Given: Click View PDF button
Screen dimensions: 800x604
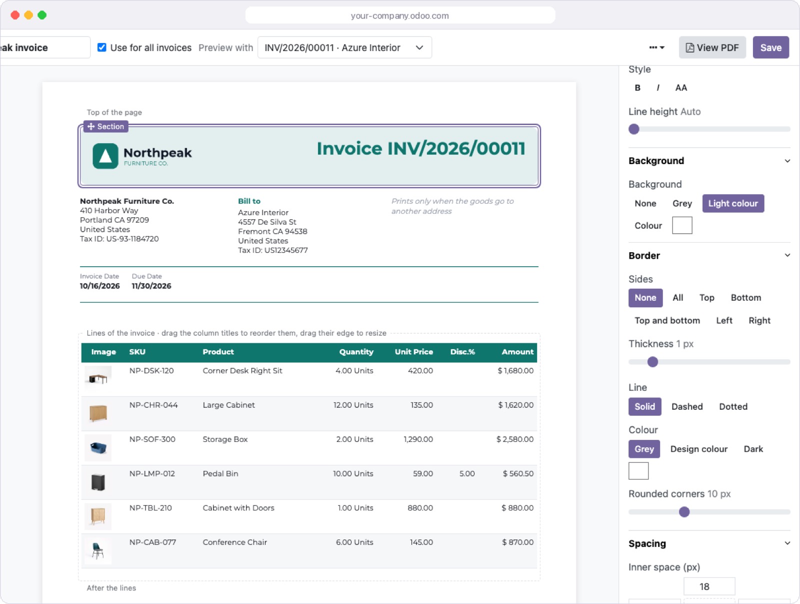Looking at the screenshot, I should 712,48.
